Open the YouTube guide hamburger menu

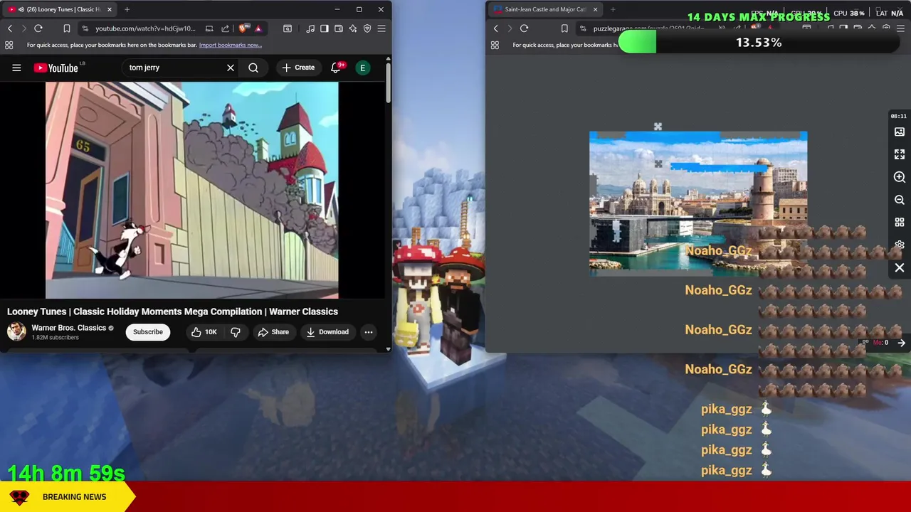pos(16,68)
